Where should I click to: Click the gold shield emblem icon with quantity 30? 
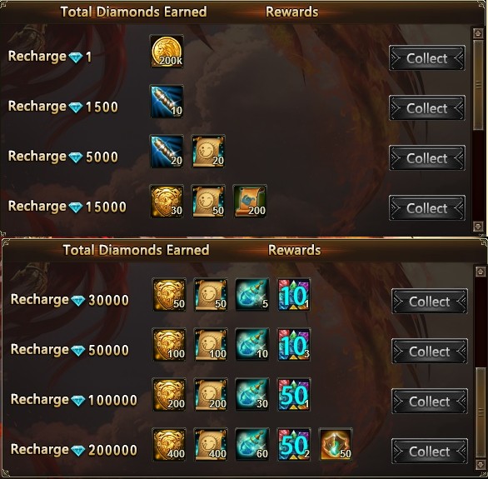[x=167, y=202]
